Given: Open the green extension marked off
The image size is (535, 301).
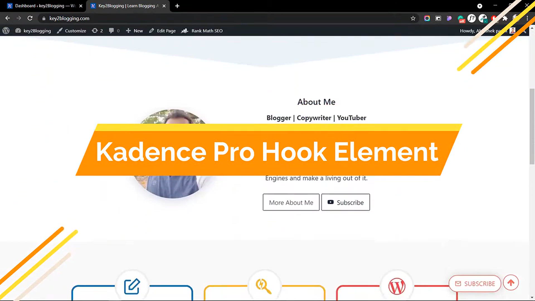Looking at the screenshot, I should (x=461, y=19).
